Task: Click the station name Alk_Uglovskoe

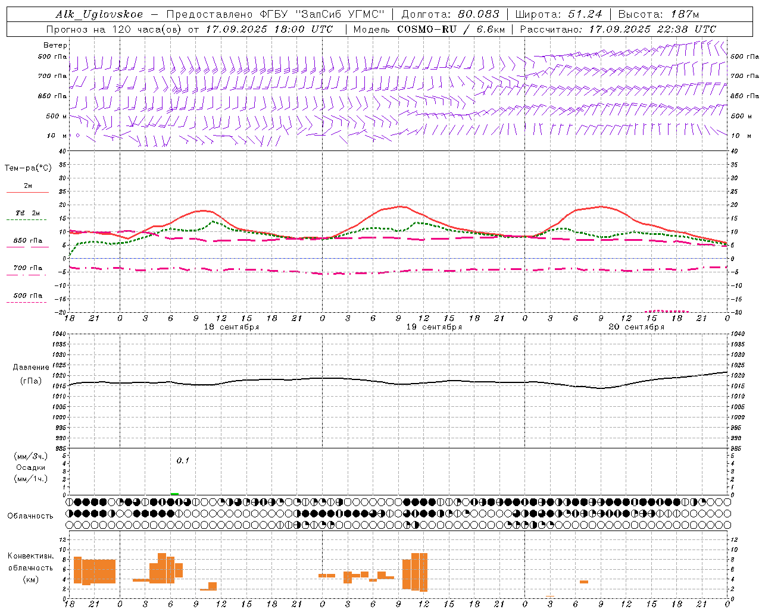Action: click(99, 14)
